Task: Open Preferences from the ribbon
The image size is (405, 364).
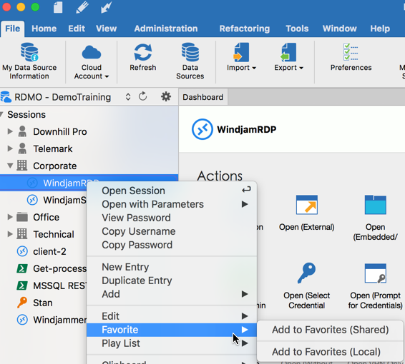Action: (351, 57)
